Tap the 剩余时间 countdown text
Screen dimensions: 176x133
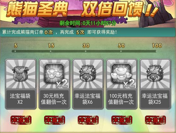(88, 23)
